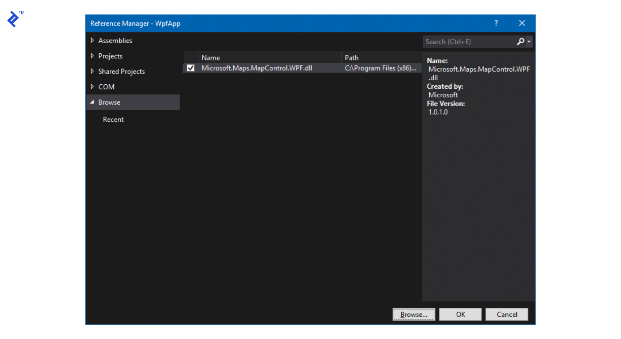The height and width of the screenshot is (339, 621).
Task: Select the Microsoft.Maps.MapControl.WPF.dll row
Action: tap(257, 68)
